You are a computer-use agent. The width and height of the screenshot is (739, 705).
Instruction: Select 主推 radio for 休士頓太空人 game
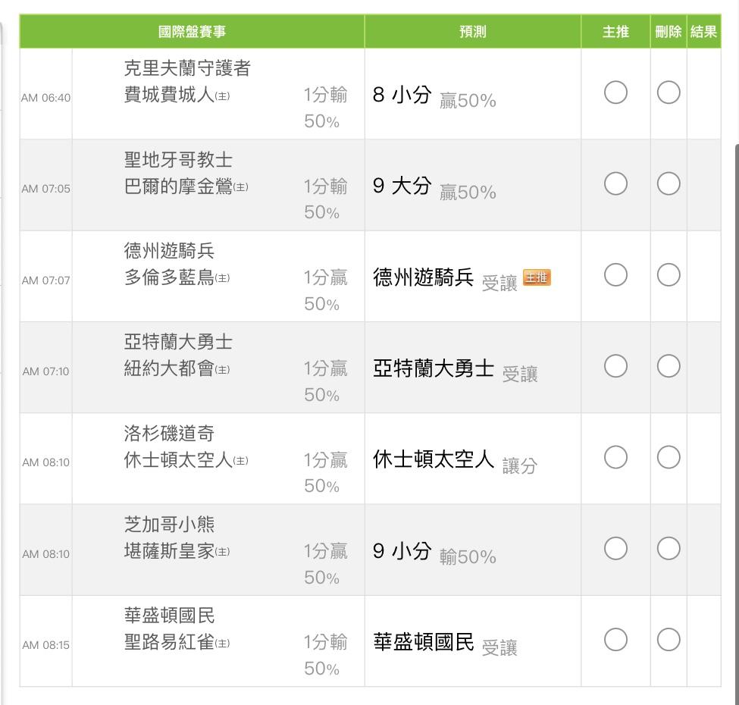point(615,457)
